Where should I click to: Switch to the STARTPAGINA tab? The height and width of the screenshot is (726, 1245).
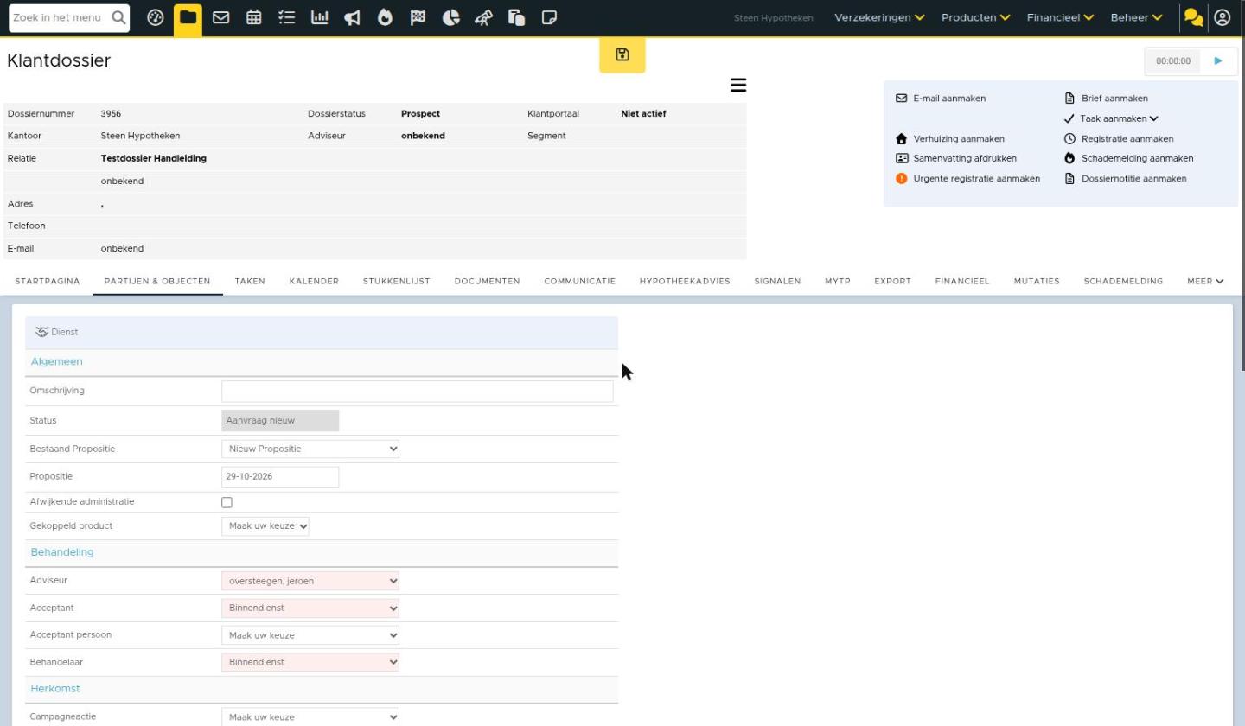48,281
